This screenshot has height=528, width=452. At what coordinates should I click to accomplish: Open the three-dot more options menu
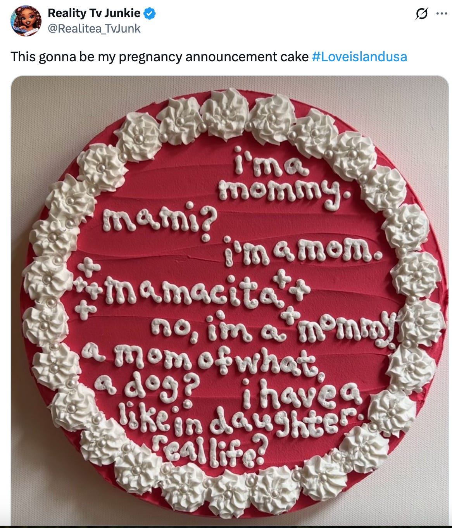click(442, 14)
